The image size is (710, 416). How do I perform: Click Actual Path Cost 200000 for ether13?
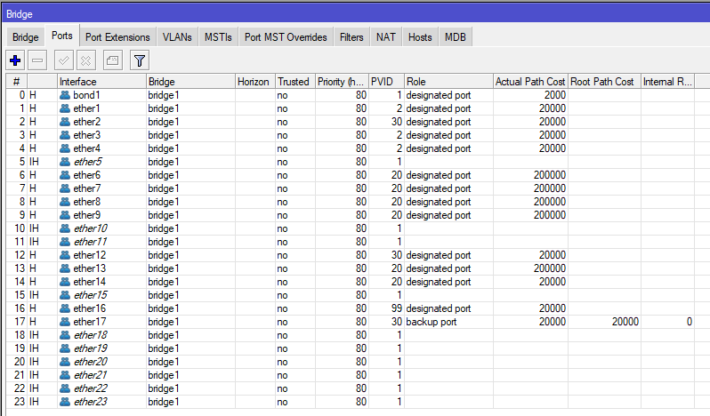coord(550,268)
